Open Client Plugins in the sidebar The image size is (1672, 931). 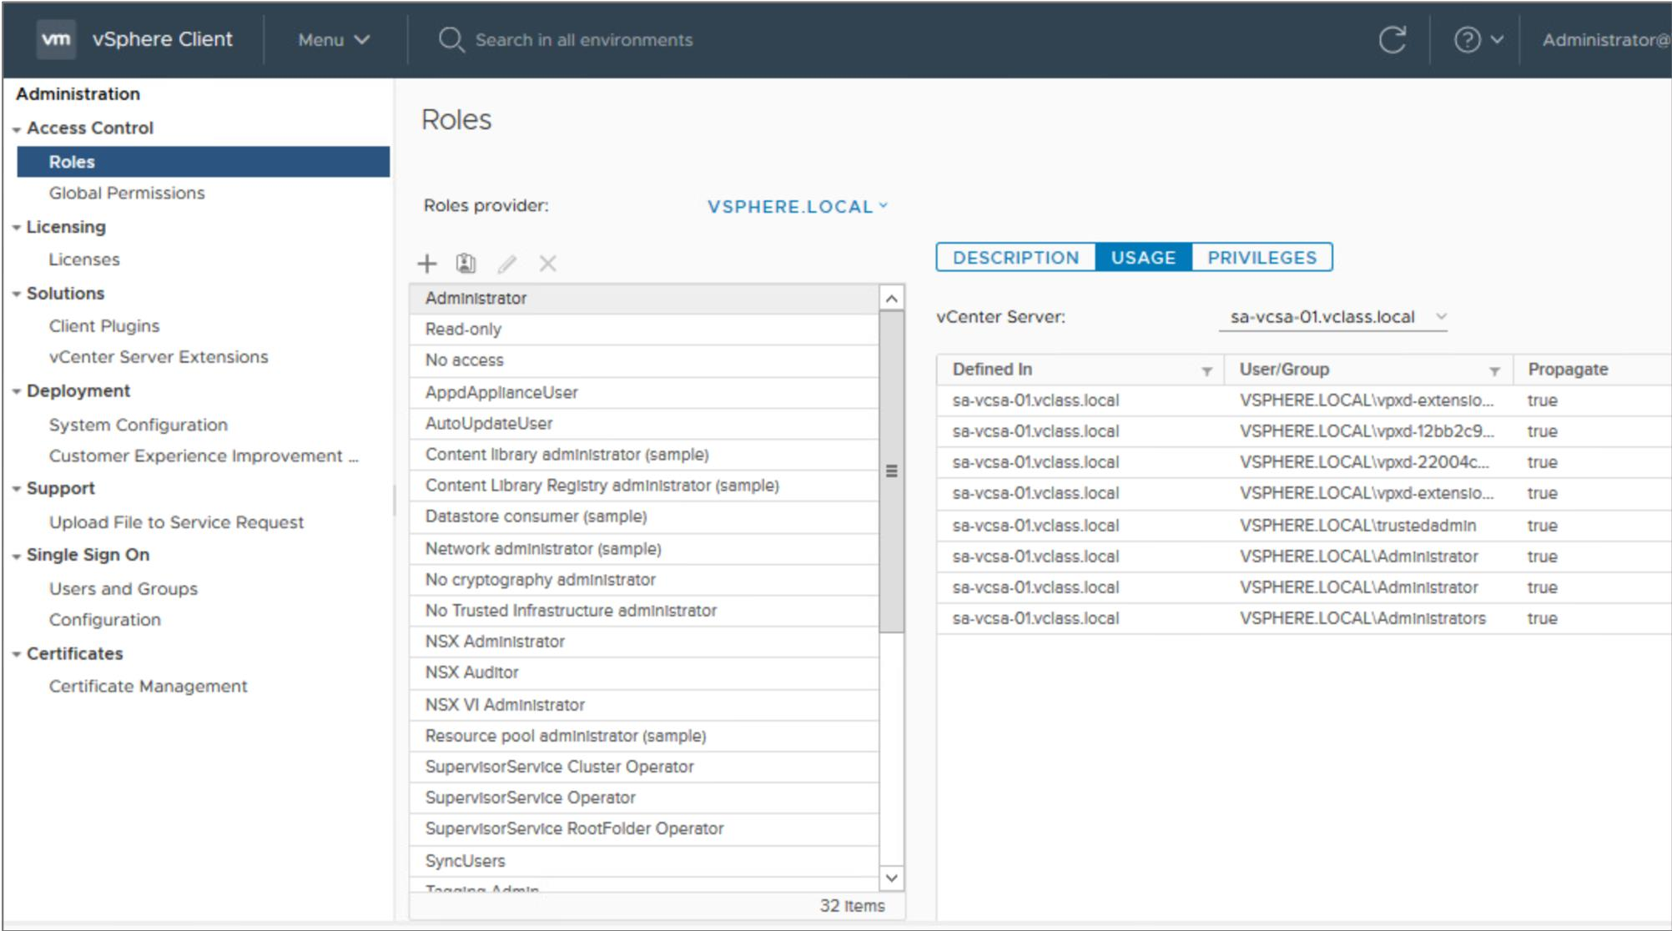point(104,326)
